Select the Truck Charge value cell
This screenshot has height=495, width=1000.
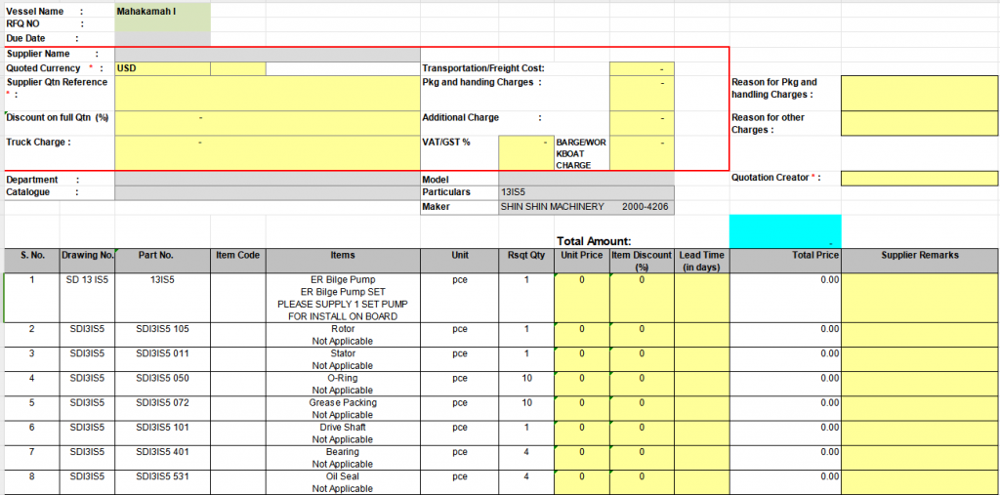point(266,151)
